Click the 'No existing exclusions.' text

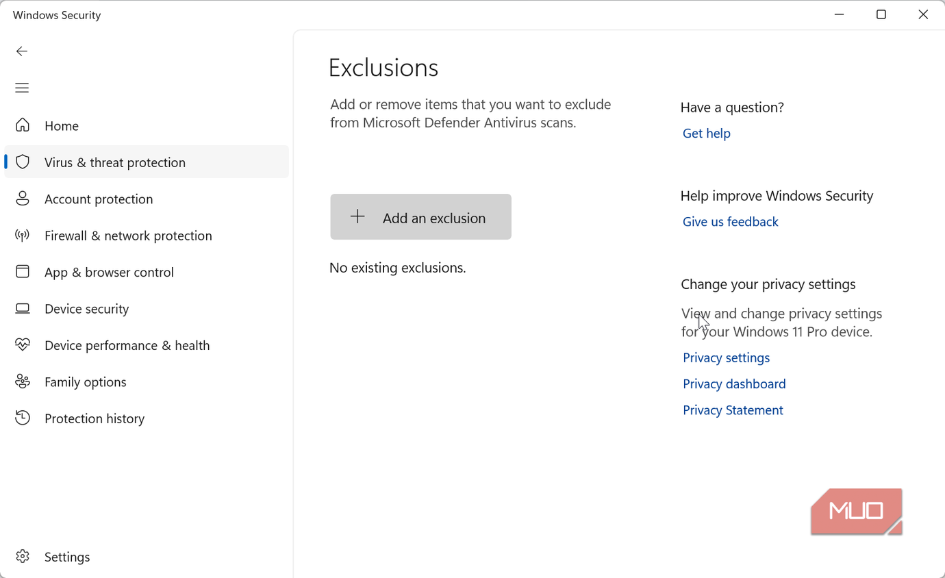398,268
